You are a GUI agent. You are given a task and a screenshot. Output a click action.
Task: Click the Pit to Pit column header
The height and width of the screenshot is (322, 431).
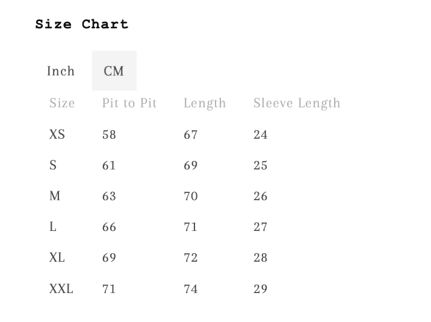click(x=129, y=103)
